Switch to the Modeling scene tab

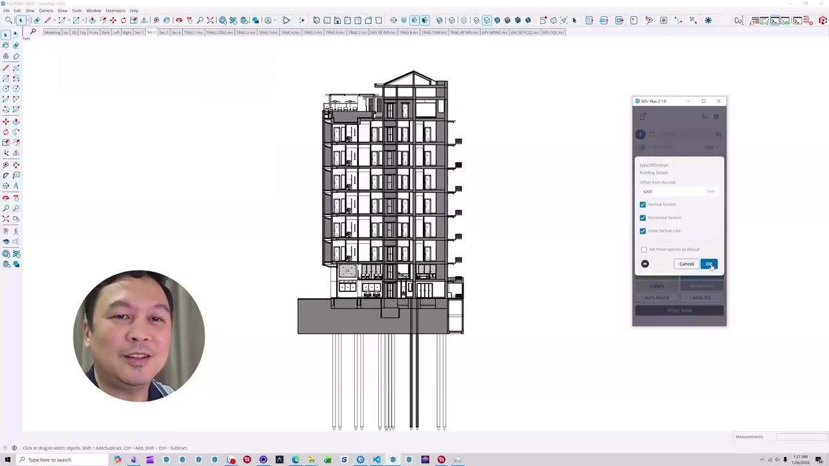click(x=52, y=32)
